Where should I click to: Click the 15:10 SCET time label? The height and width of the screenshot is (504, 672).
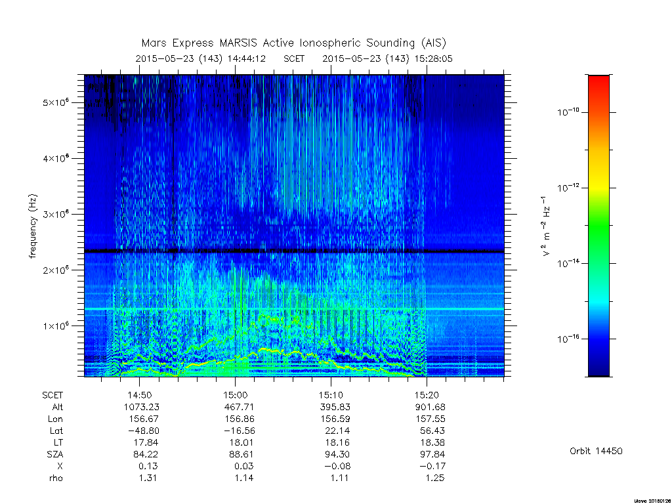pos(331,395)
